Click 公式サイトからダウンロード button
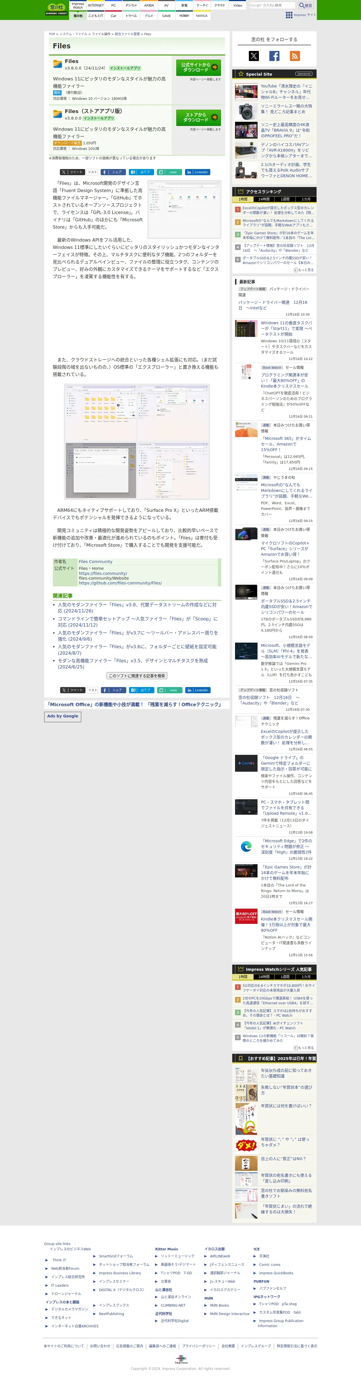Image resolution: width=361 pixels, height=1380 pixels. coord(199,67)
